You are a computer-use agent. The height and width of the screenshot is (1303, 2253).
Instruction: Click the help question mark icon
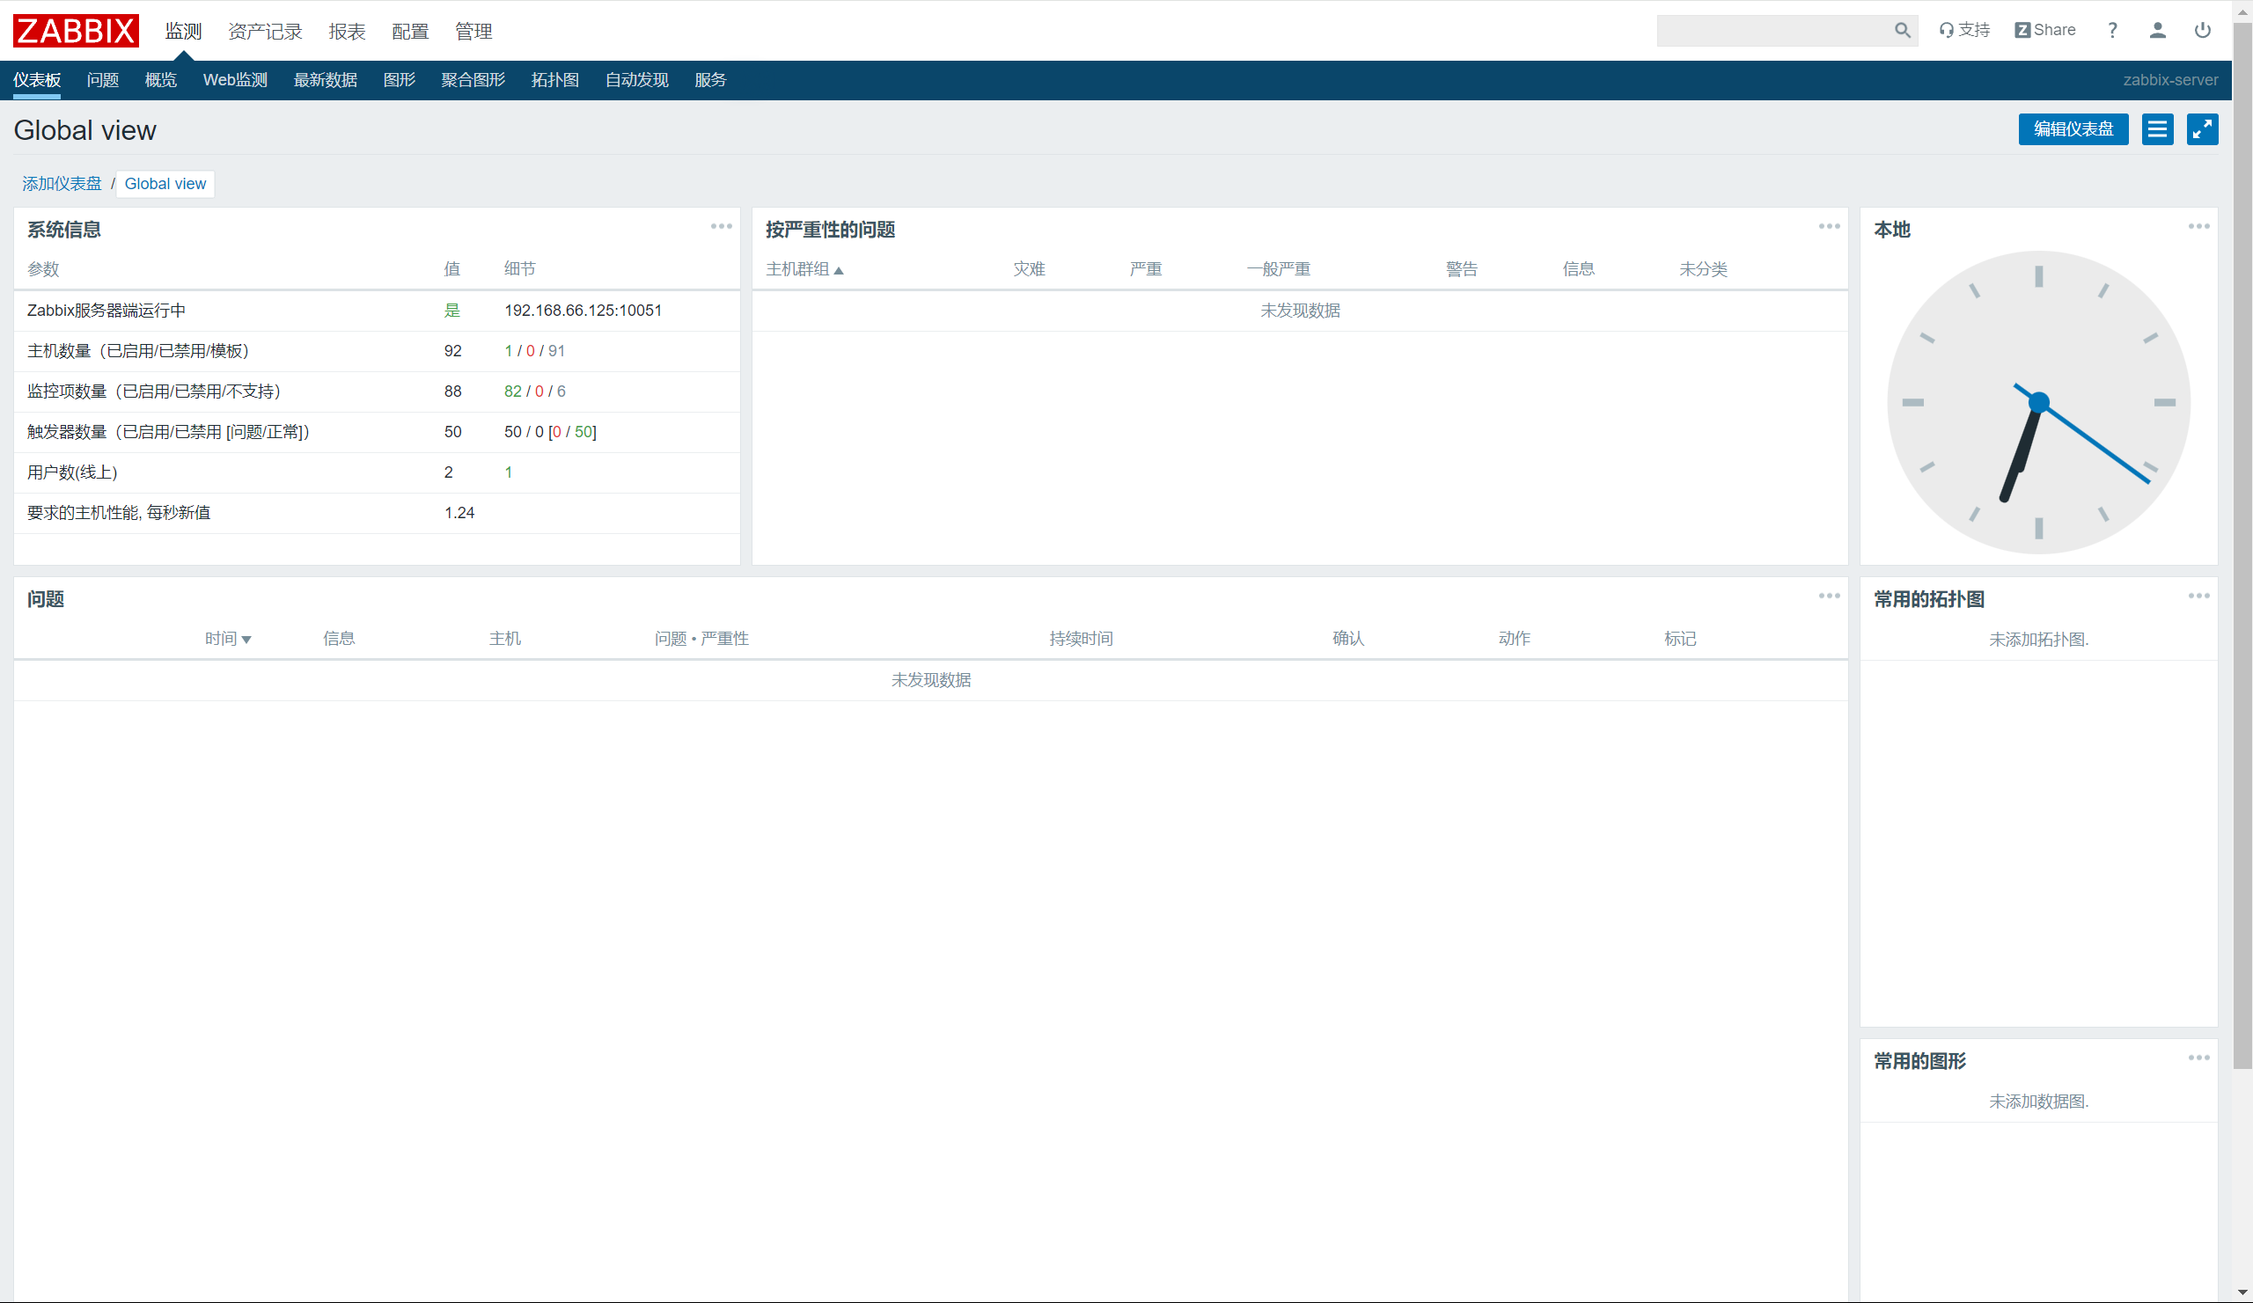2111,31
